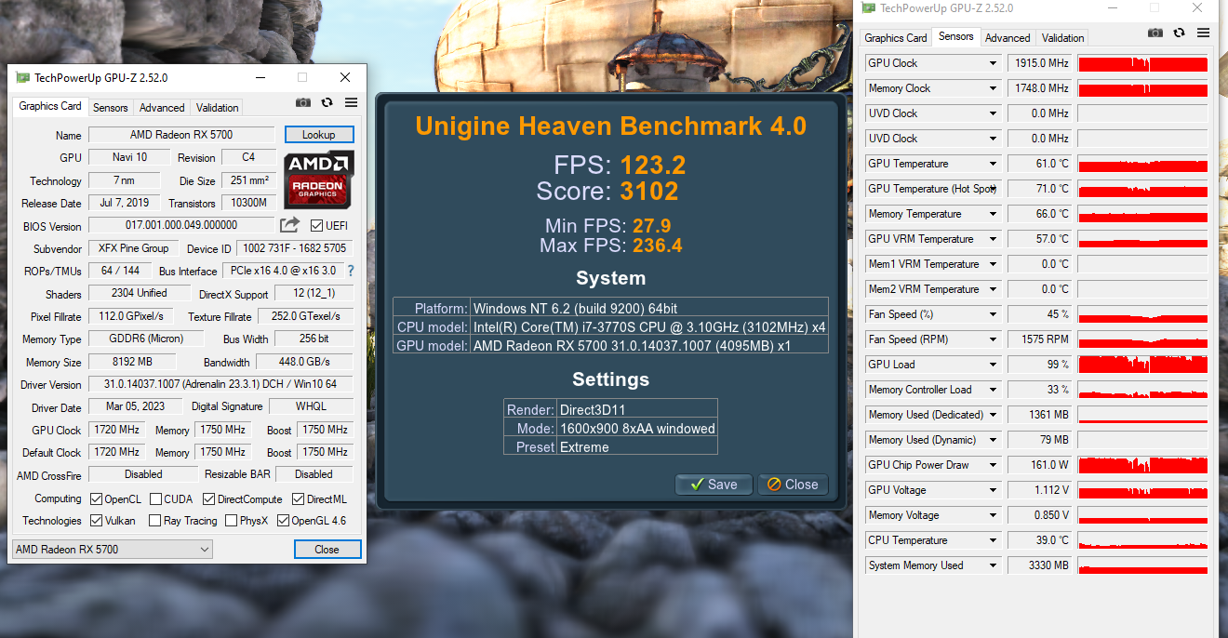1228x638 pixels.
Task: Toggle the DirectML checkbox
Action: [x=298, y=499]
